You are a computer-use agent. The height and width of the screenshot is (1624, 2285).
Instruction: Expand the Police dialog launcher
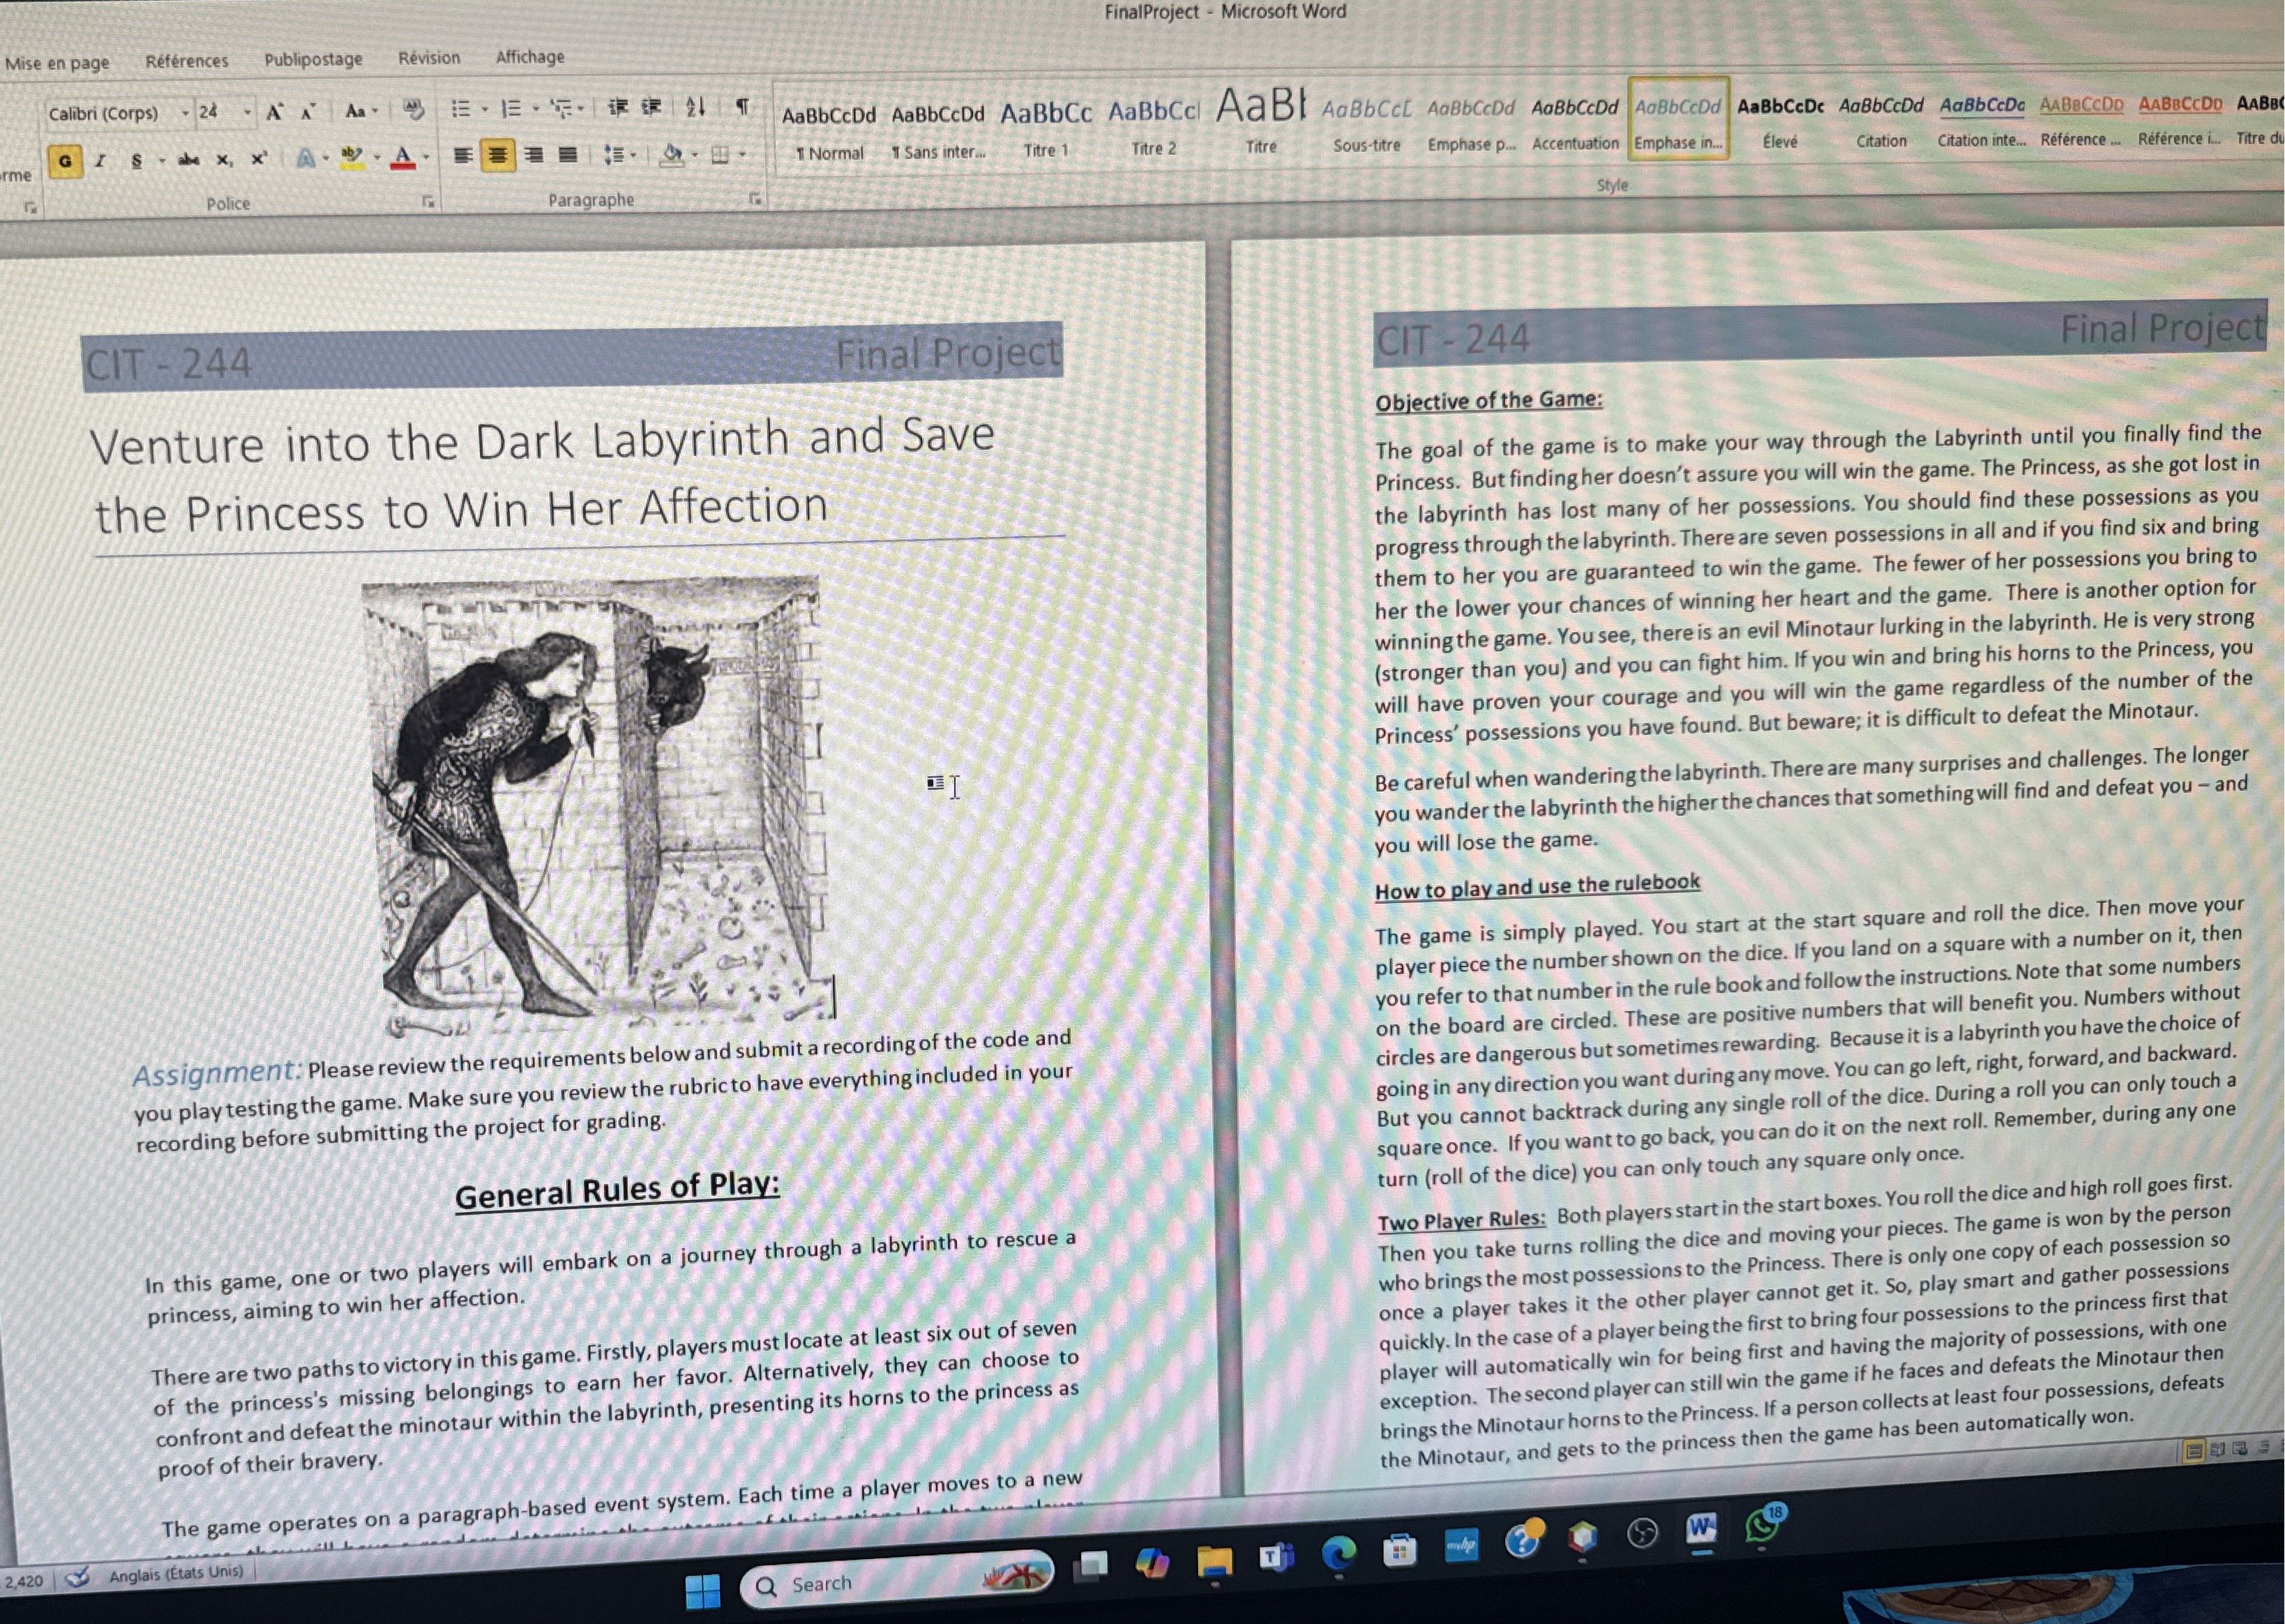tap(428, 202)
